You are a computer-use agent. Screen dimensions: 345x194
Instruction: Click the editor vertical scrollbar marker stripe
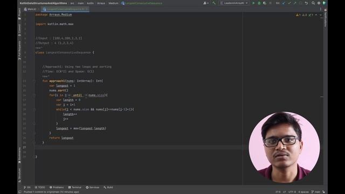pyautogui.click(x=322, y=97)
